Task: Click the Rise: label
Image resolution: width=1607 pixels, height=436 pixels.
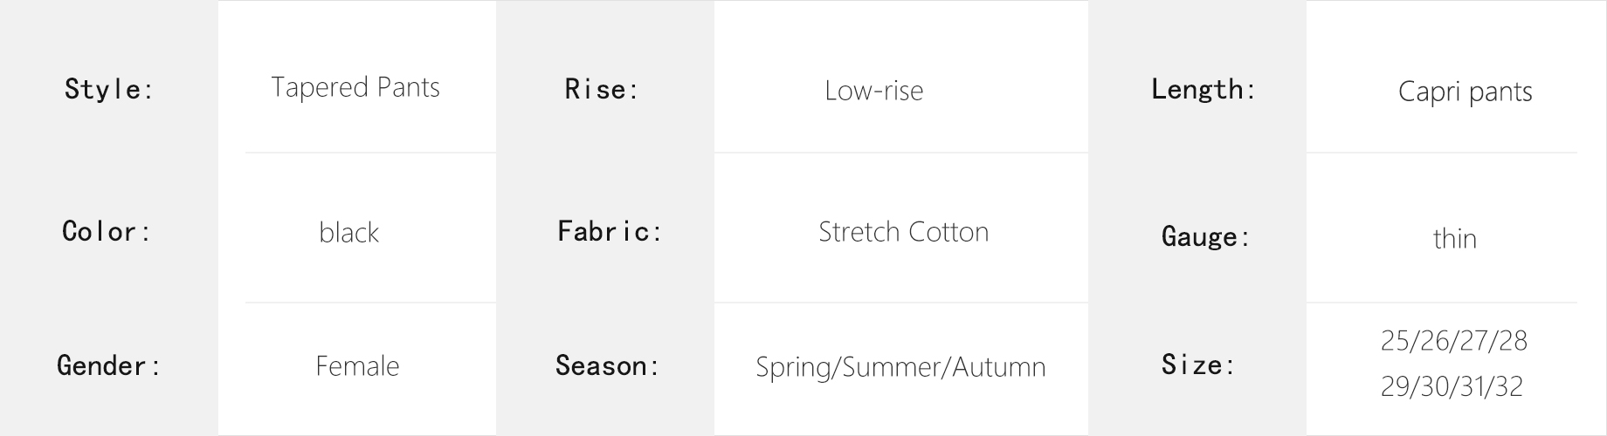Action: pos(602,89)
